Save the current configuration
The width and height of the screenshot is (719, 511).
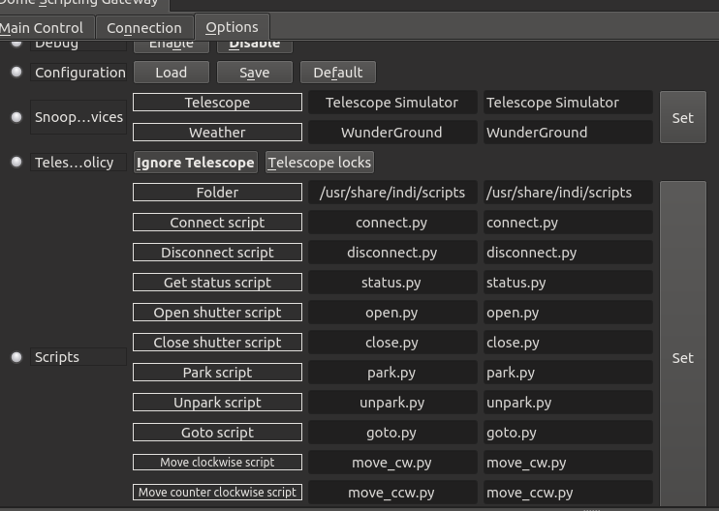coord(254,72)
